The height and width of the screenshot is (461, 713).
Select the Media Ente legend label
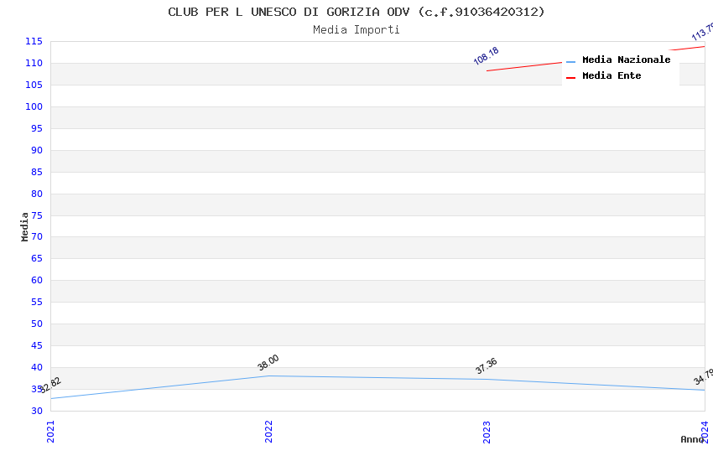(612, 75)
